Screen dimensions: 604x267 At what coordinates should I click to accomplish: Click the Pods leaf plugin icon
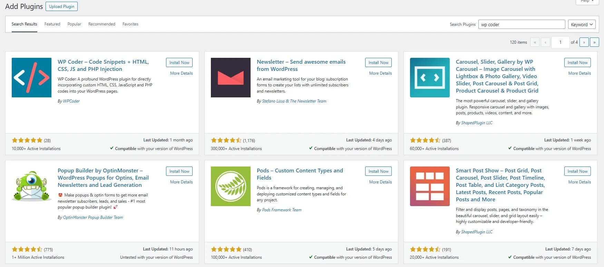(231, 186)
